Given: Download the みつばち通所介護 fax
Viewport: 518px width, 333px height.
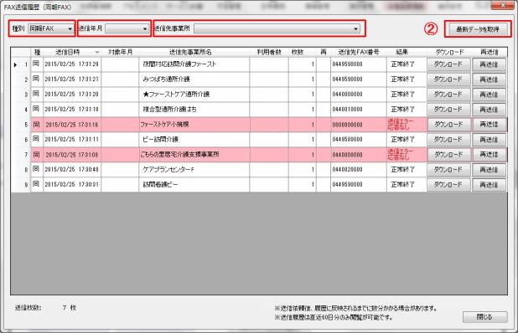Looking at the screenshot, I should 448,79.
